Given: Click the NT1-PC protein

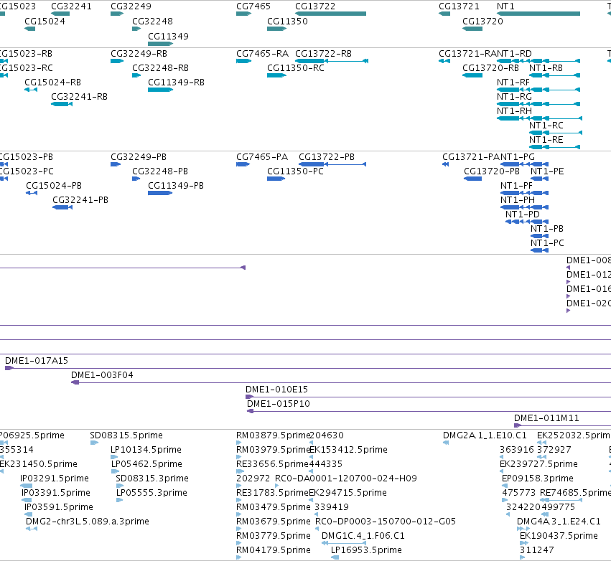Looking at the screenshot, I should pyautogui.click(x=540, y=251).
